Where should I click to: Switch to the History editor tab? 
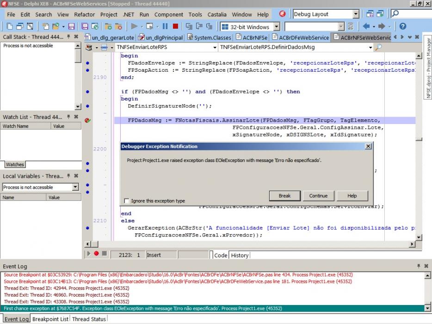click(240, 255)
